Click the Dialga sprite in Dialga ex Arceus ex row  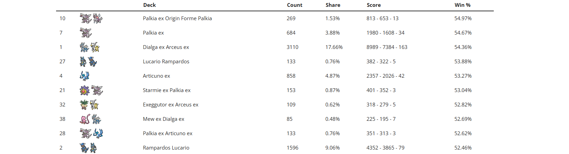point(84,47)
